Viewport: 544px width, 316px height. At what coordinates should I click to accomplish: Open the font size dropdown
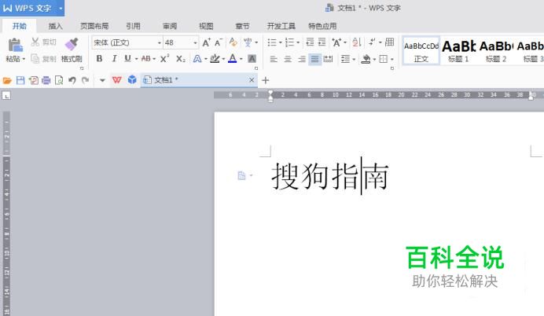[195, 42]
